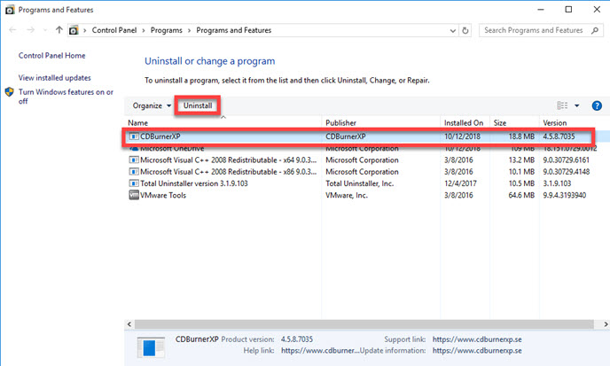Maximize the Programs and Features window
Screen dimensions: 610x366
pos(568,10)
